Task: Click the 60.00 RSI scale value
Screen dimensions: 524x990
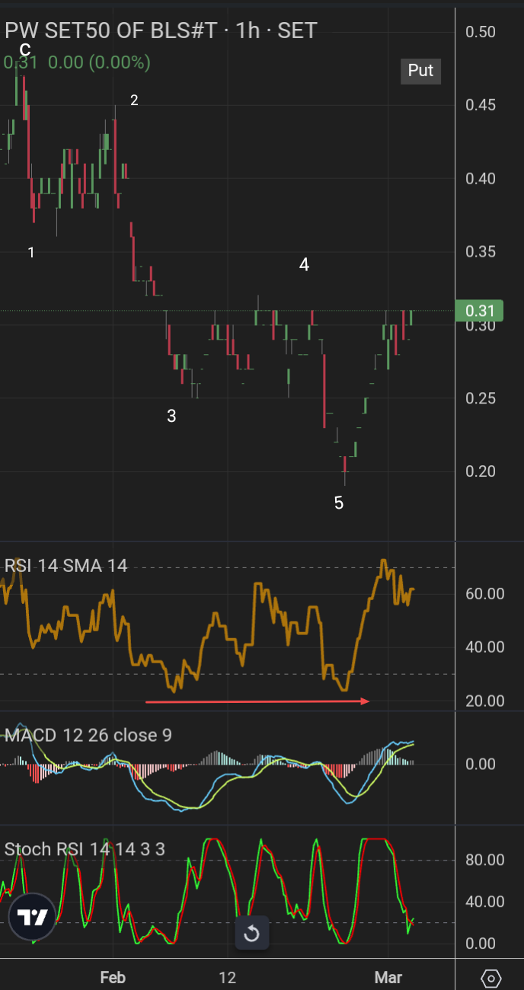Action: (x=485, y=593)
